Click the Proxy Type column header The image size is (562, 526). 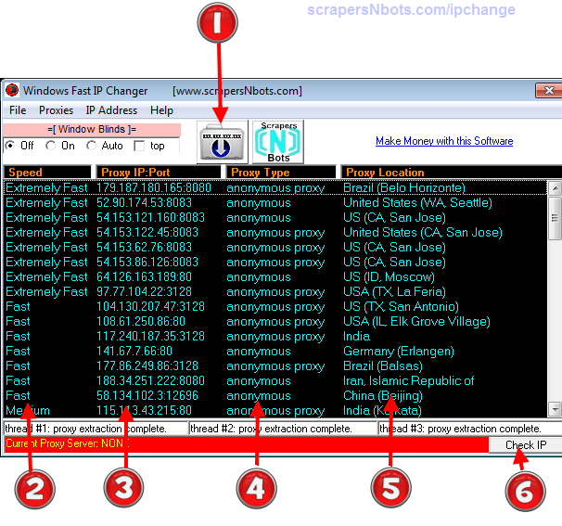coord(280,173)
